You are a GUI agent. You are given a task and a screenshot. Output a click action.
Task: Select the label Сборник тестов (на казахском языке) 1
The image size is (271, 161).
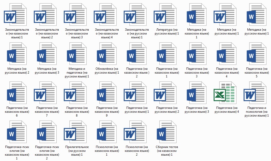[167, 151]
